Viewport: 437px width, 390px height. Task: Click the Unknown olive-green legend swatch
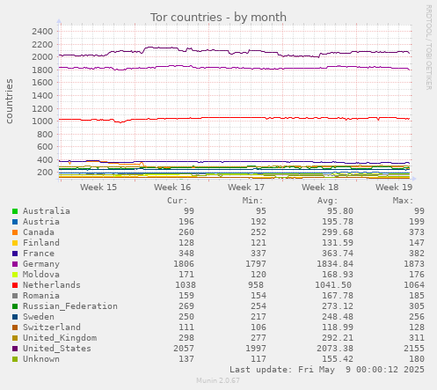15,359
